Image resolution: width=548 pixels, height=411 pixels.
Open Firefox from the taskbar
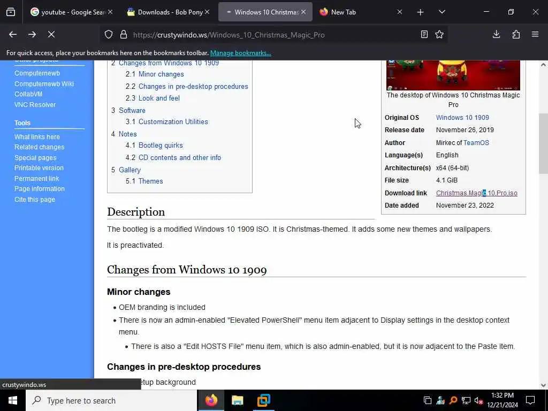pos(211,400)
